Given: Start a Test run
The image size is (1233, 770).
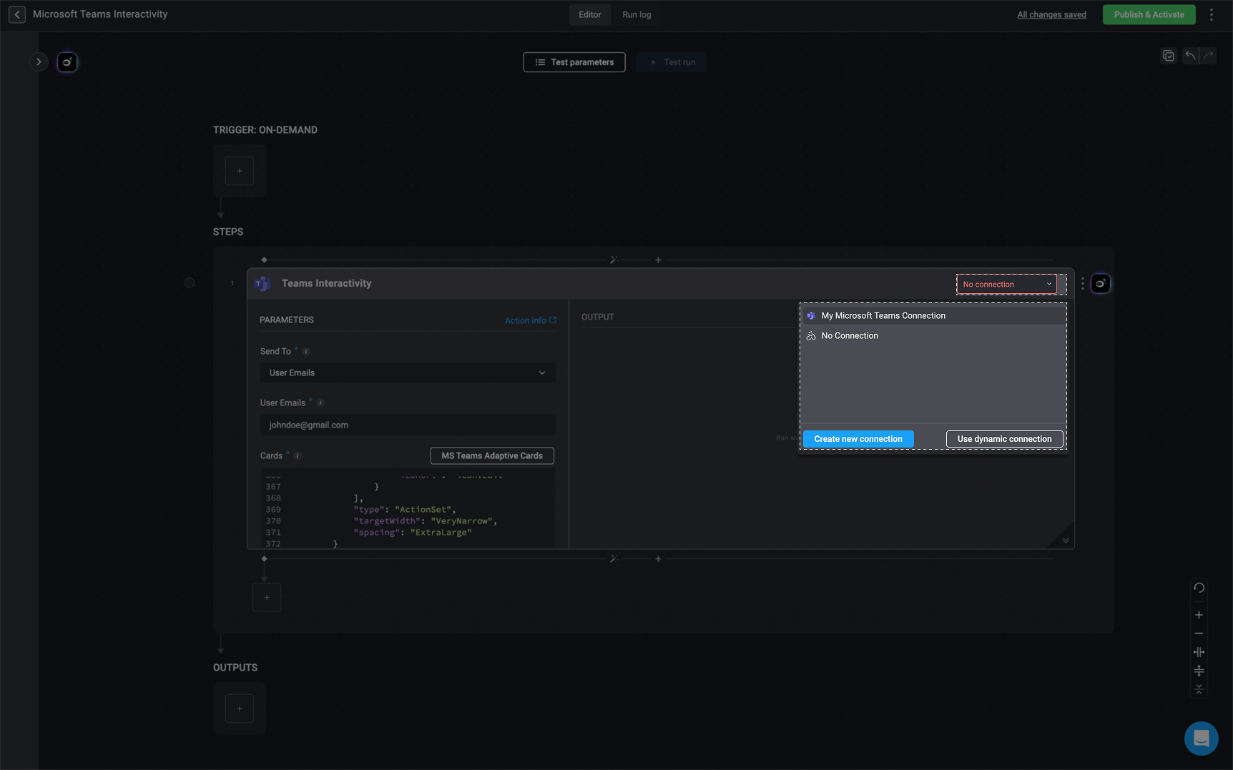Looking at the screenshot, I should click(672, 62).
